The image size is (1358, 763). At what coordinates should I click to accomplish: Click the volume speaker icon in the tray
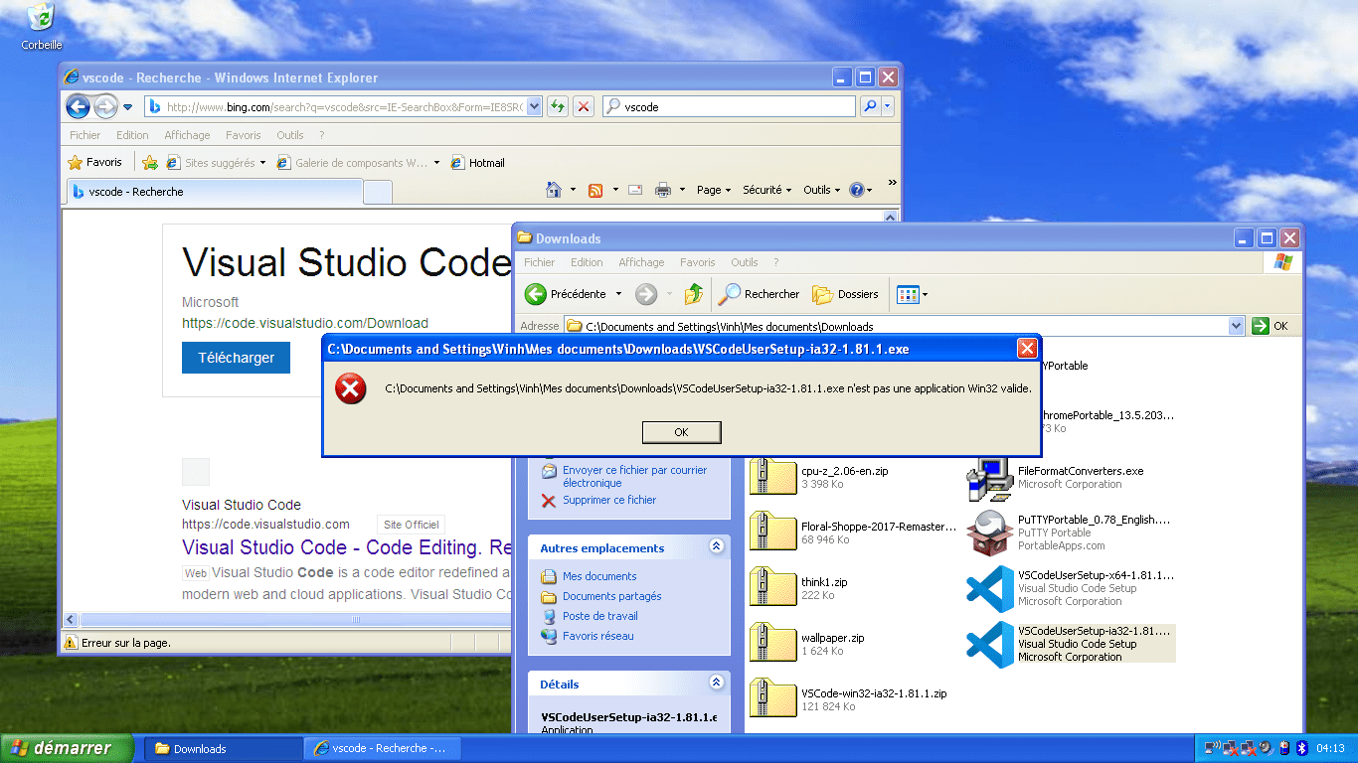(x=1265, y=747)
